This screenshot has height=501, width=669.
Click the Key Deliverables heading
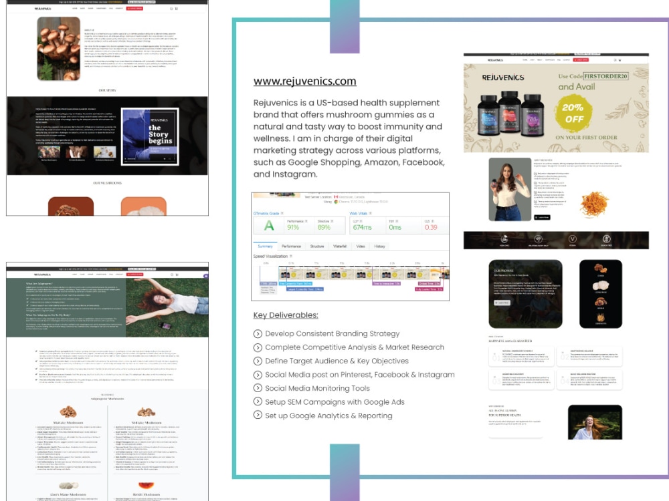pyautogui.click(x=286, y=315)
